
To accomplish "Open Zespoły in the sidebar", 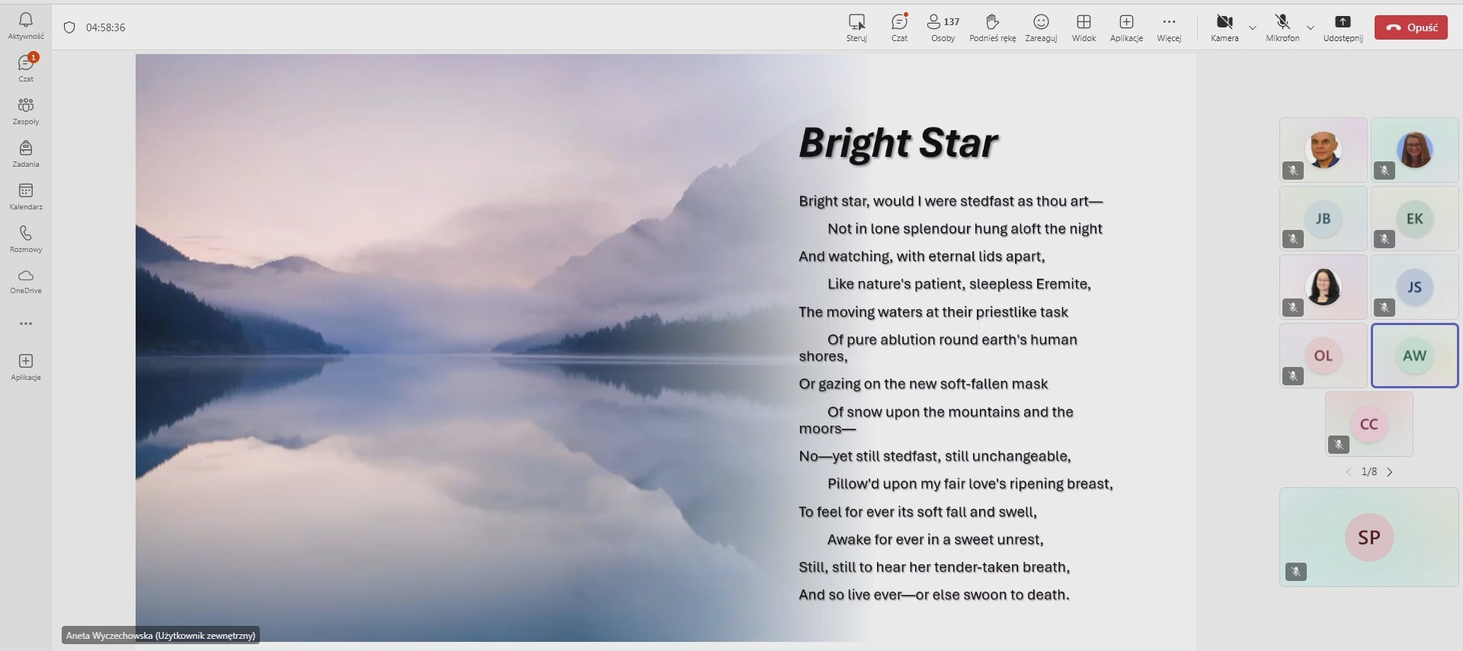I will click(x=26, y=111).
